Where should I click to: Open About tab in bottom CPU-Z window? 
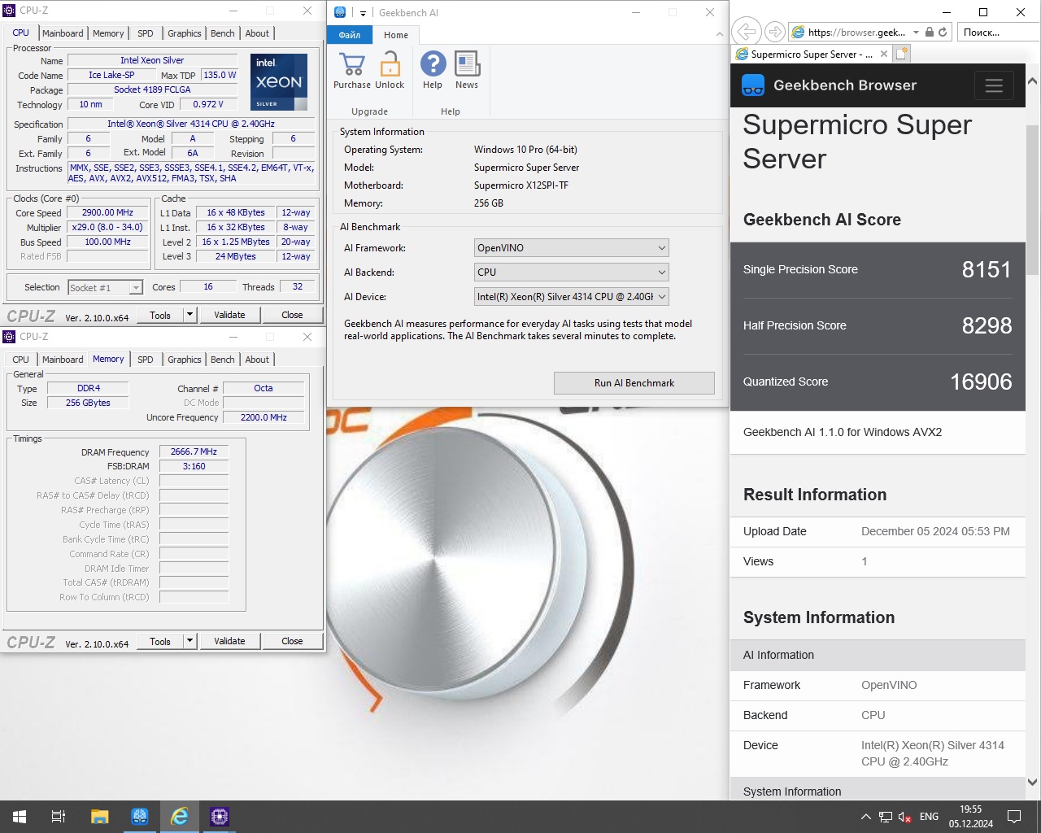[257, 360]
